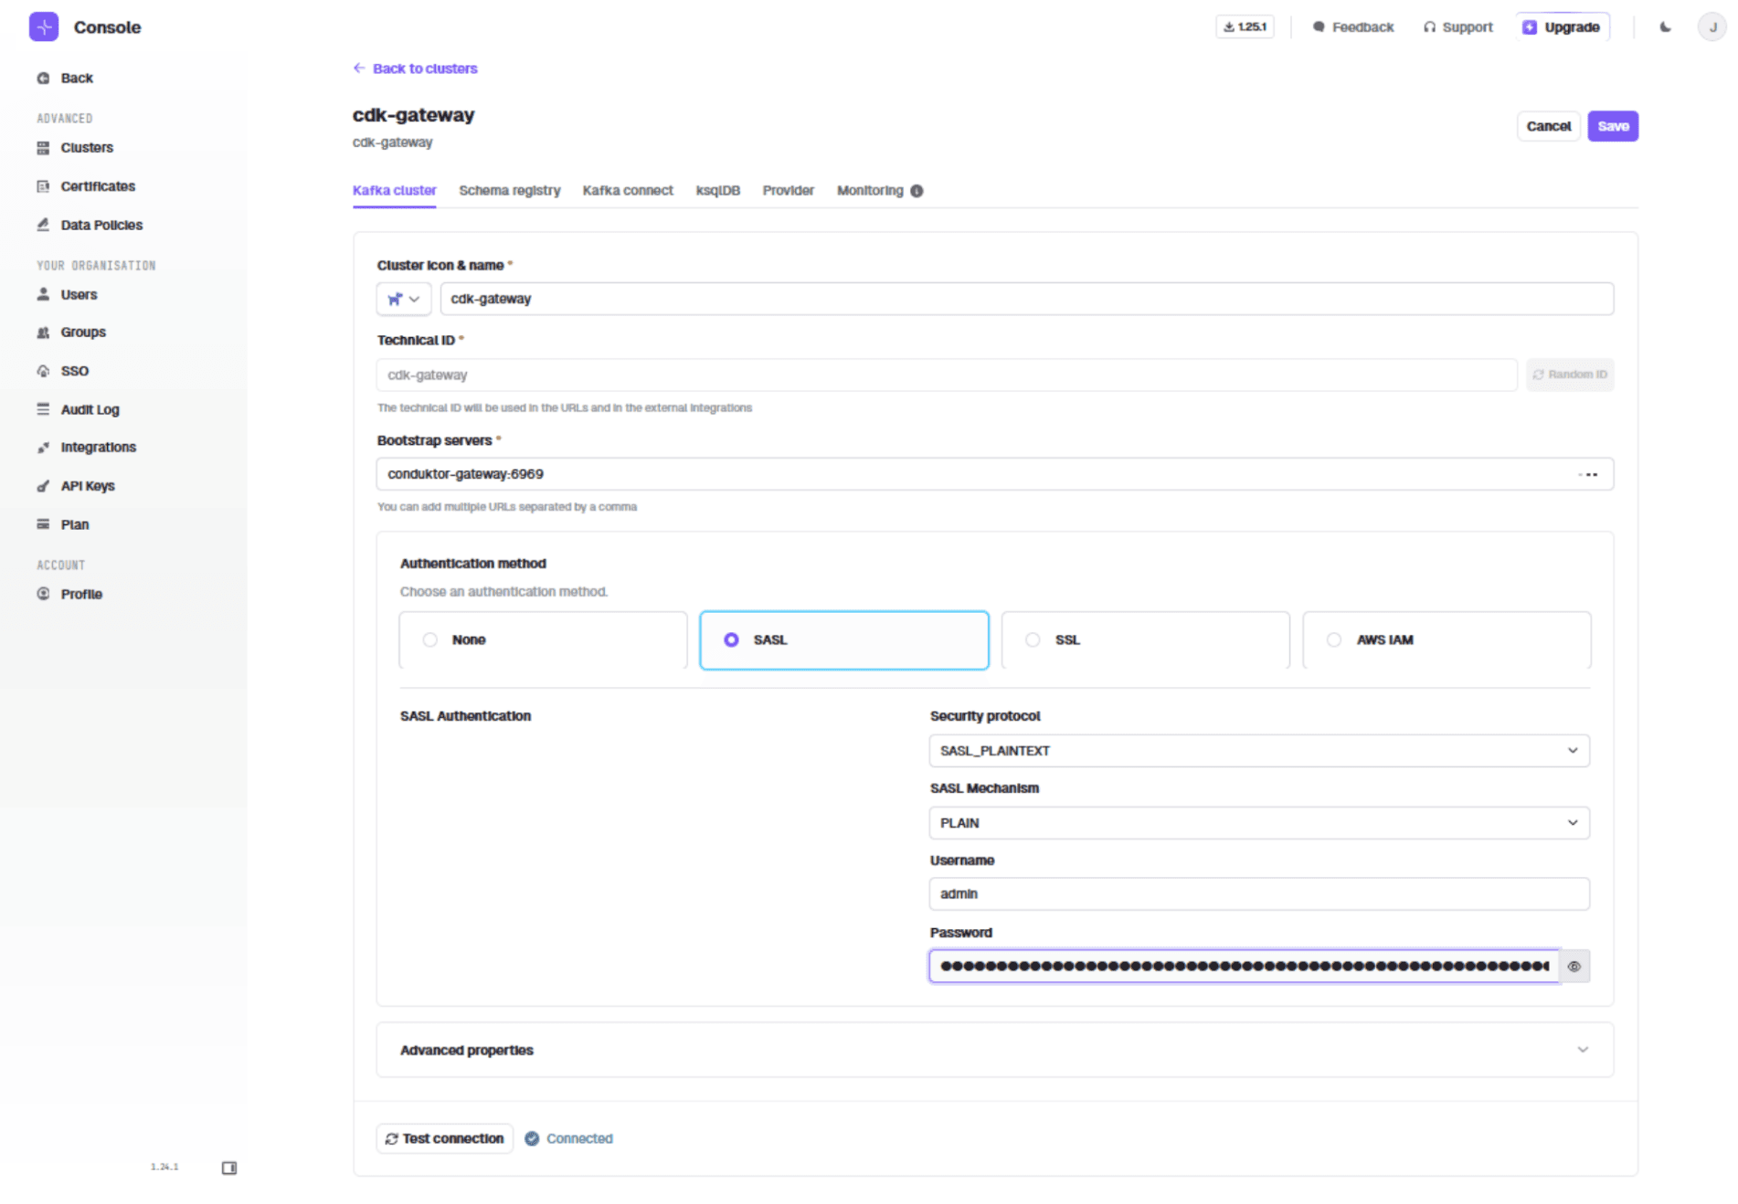This screenshot has height=1204, width=1738.
Task: Reveal password using the eye icon
Action: pos(1574,966)
